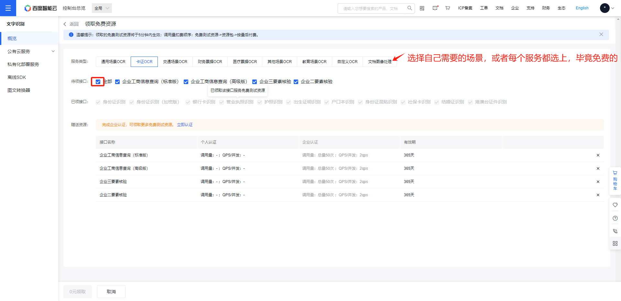Viewport: 621px width, 301px height.
Task: Open the floating 购物车 side widget
Action: coord(615,181)
